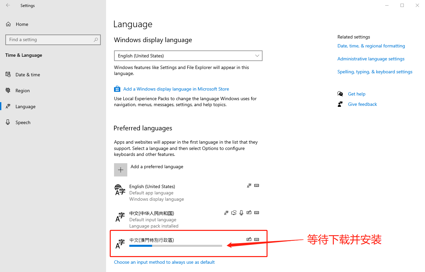
Task: Click the magnifier icon in the search box
Action: 96,39
